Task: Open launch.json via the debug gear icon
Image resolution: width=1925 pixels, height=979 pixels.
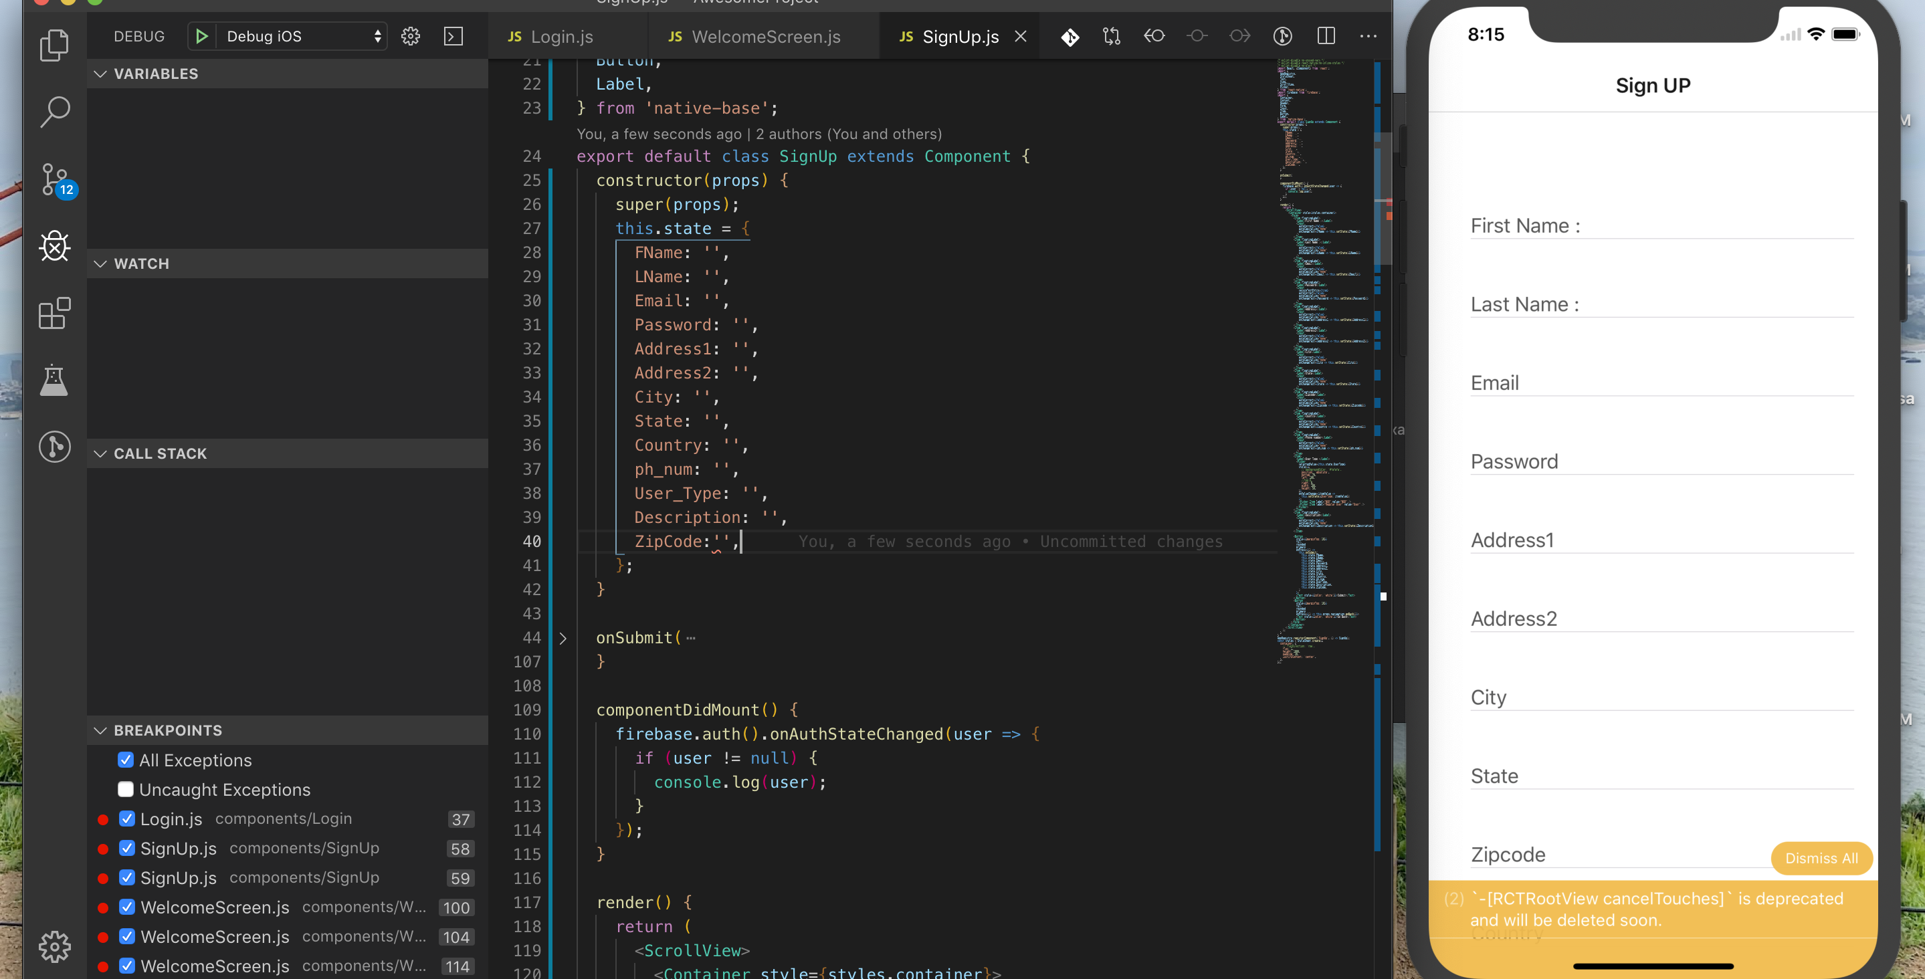Action: [x=410, y=36]
